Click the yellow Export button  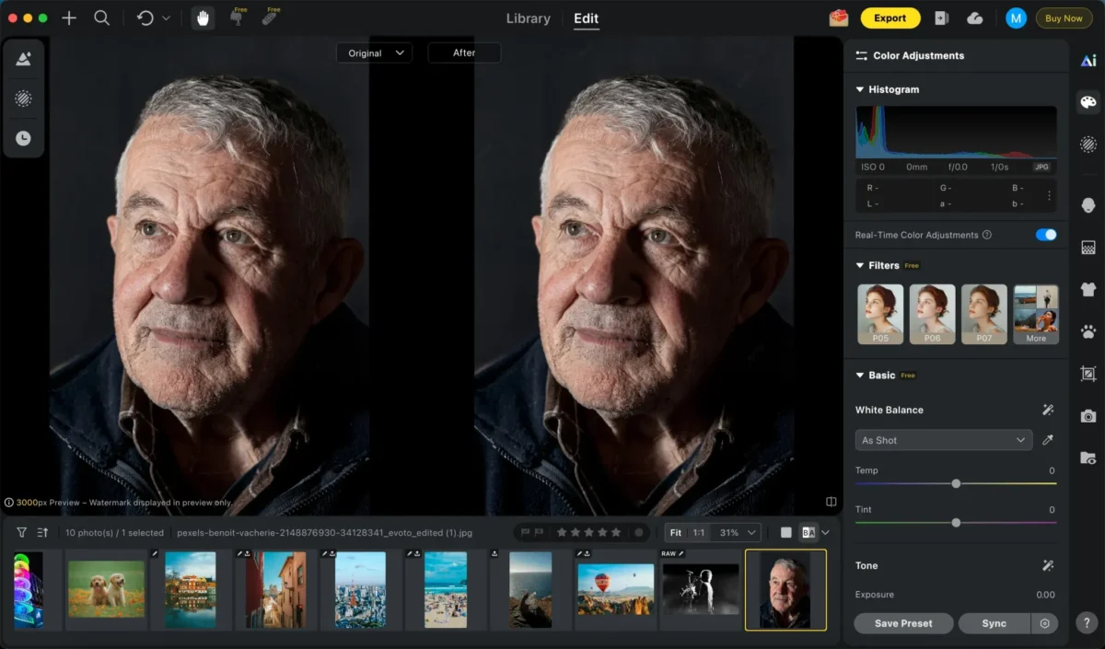tap(890, 17)
